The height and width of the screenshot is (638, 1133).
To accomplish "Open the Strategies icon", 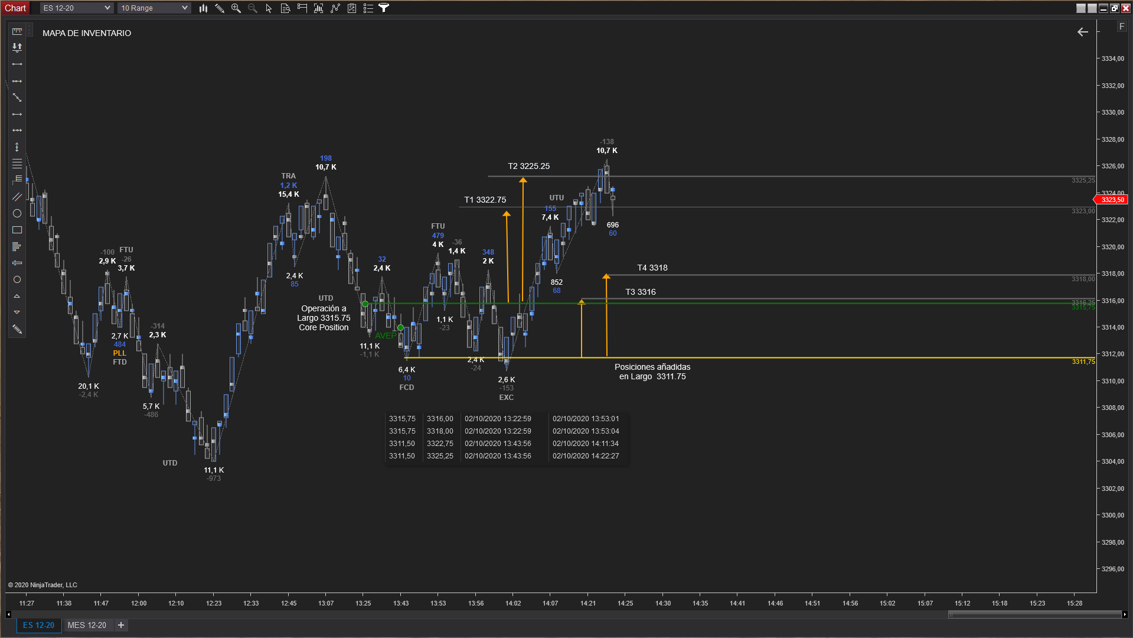I will (x=352, y=8).
